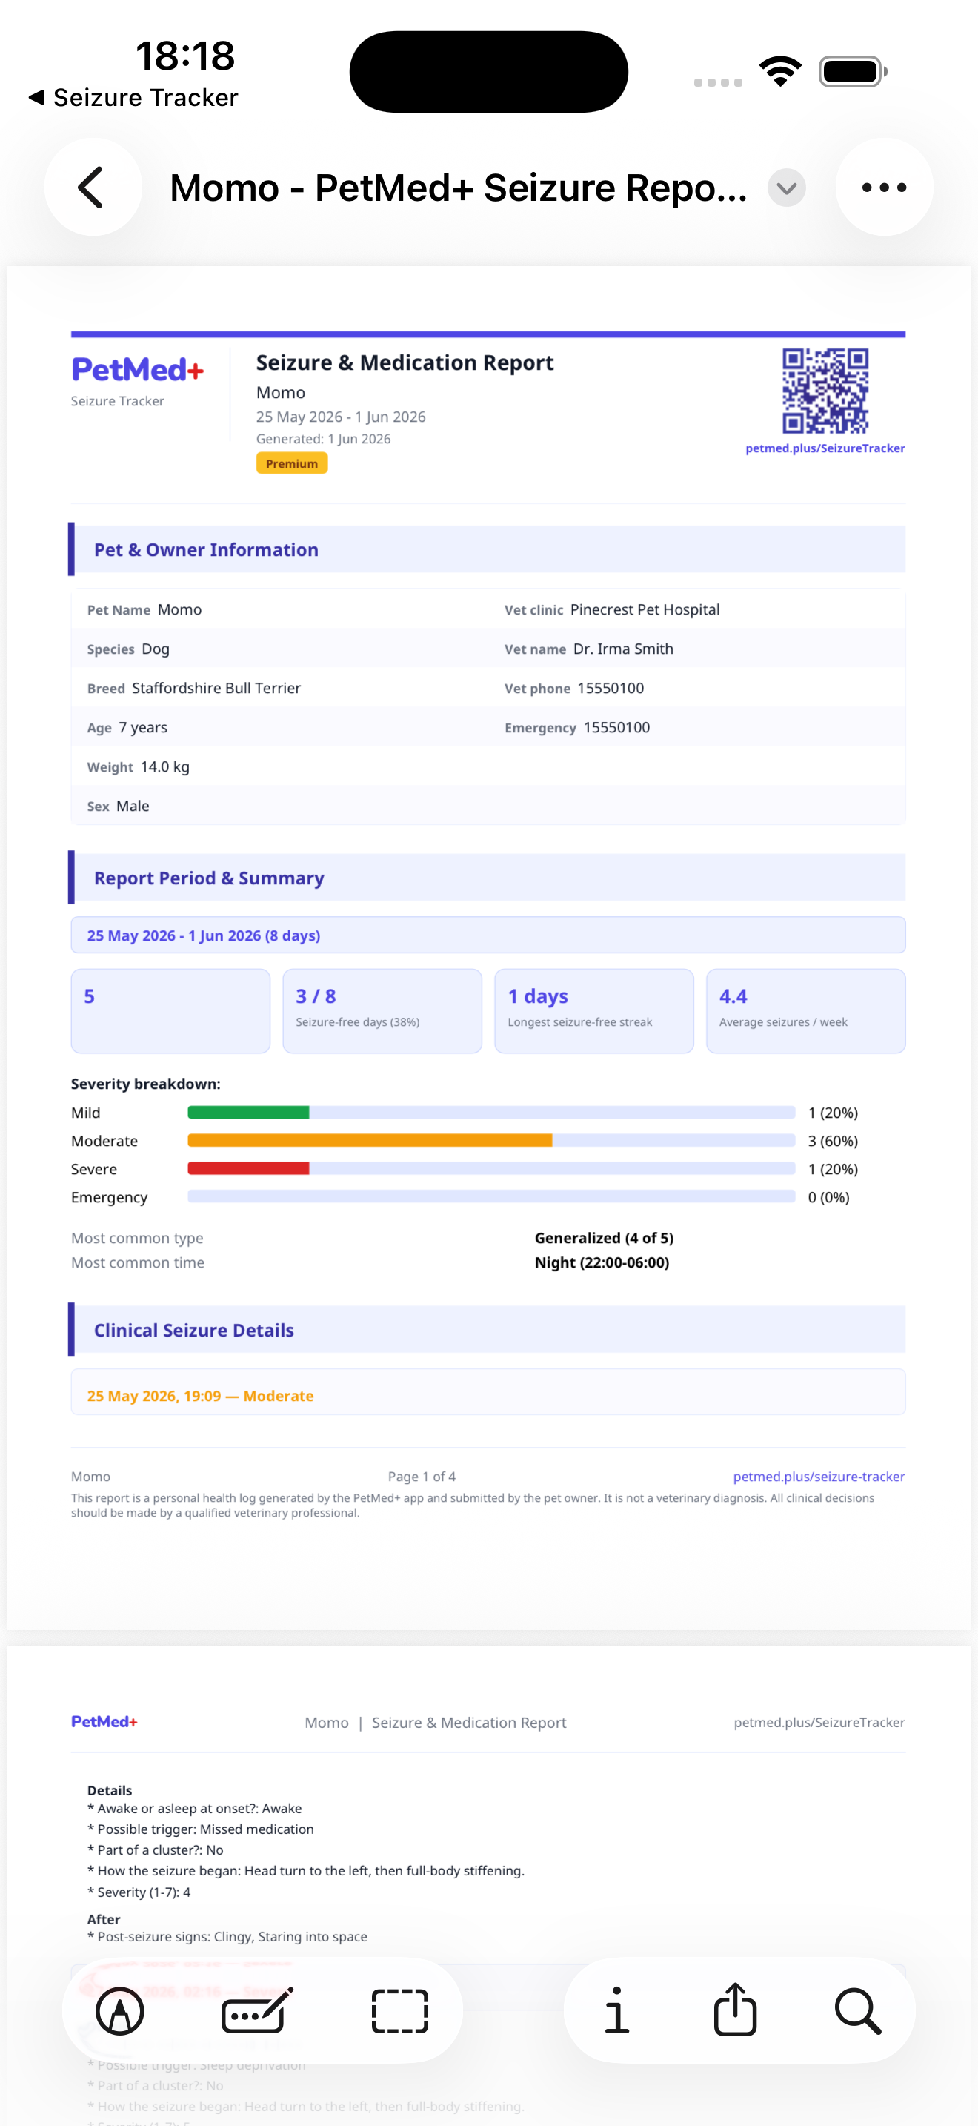Select Night (22:00-06:00) text
978x2126 pixels.
[602, 1262]
